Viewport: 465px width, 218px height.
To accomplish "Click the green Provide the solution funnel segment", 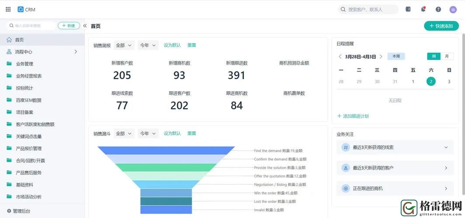I will pos(166,167).
